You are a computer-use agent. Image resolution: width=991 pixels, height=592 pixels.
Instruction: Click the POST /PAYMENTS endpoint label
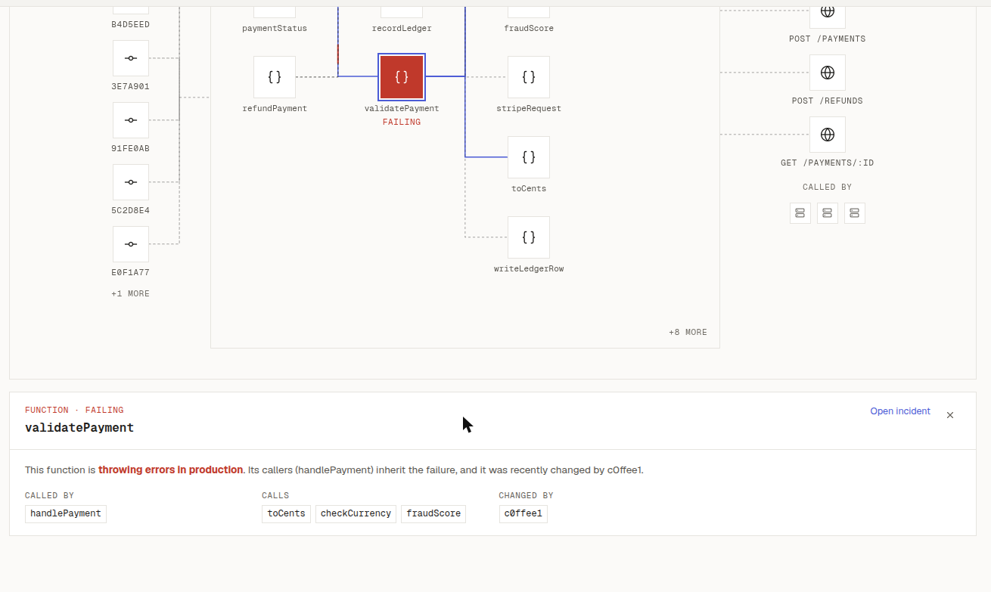[828, 39]
